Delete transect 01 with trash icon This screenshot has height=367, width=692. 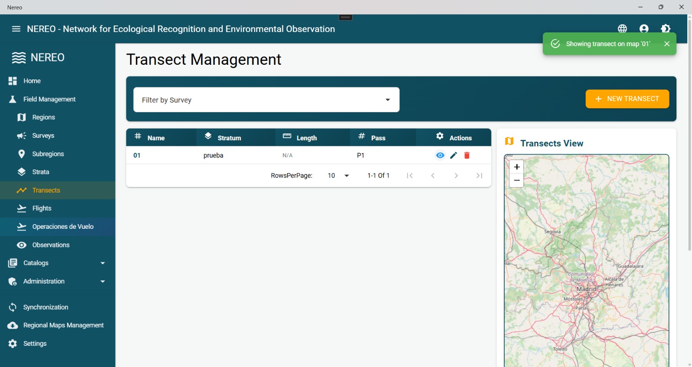(x=467, y=155)
